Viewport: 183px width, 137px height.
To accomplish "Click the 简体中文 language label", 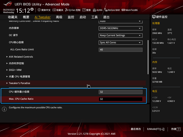I will (46, 10).
